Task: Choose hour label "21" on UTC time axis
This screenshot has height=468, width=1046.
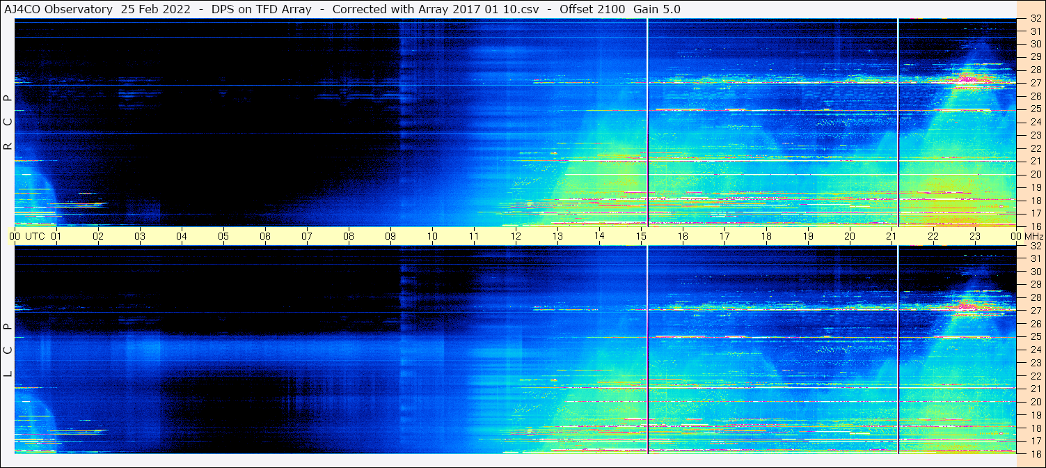Action: pos(892,236)
